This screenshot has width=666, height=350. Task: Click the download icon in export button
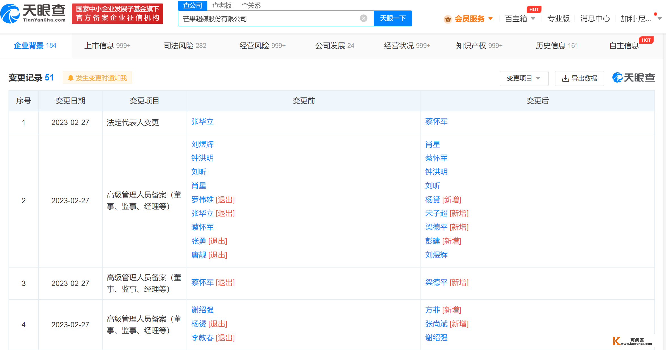565,79
